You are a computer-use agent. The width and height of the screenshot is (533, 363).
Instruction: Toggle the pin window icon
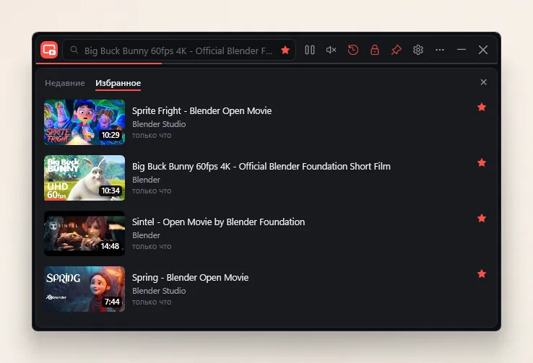tap(396, 50)
